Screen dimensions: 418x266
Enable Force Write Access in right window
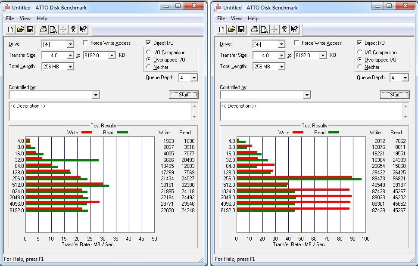pos(296,43)
